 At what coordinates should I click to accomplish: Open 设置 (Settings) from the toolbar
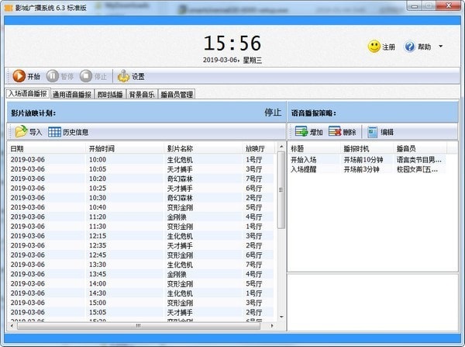point(124,76)
